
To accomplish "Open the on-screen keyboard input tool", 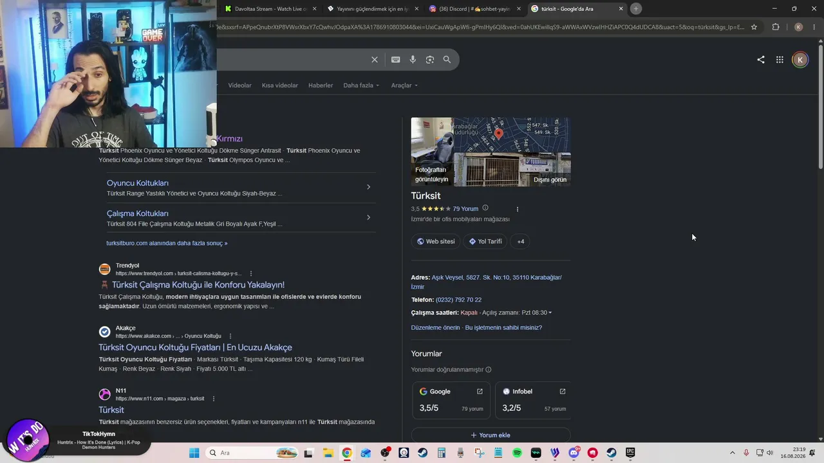I will [x=396, y=60].
